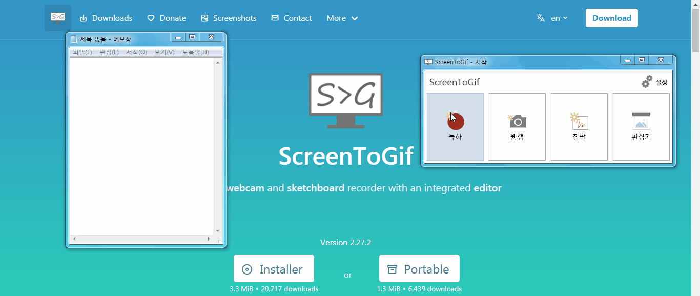Open Notepad 보기(V) menu
This screenshot has height=296, width=700.
pos(164,52)
